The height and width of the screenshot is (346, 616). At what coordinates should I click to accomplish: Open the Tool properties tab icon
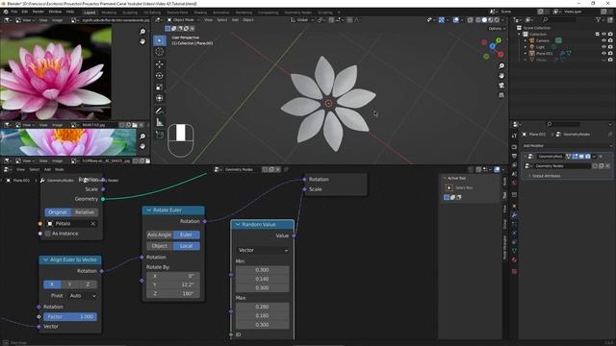514,136
